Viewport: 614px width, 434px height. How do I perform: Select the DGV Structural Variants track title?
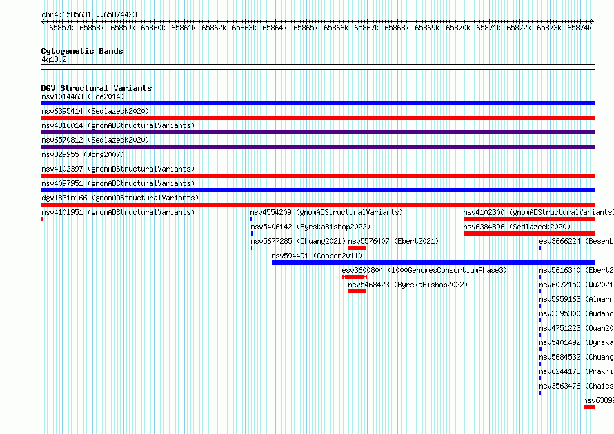click(97, 88)
